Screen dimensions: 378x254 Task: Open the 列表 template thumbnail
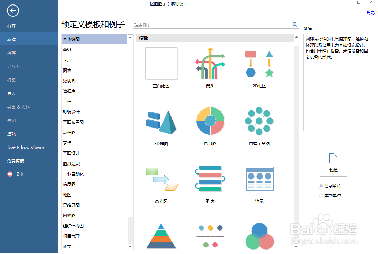(210, 179)
